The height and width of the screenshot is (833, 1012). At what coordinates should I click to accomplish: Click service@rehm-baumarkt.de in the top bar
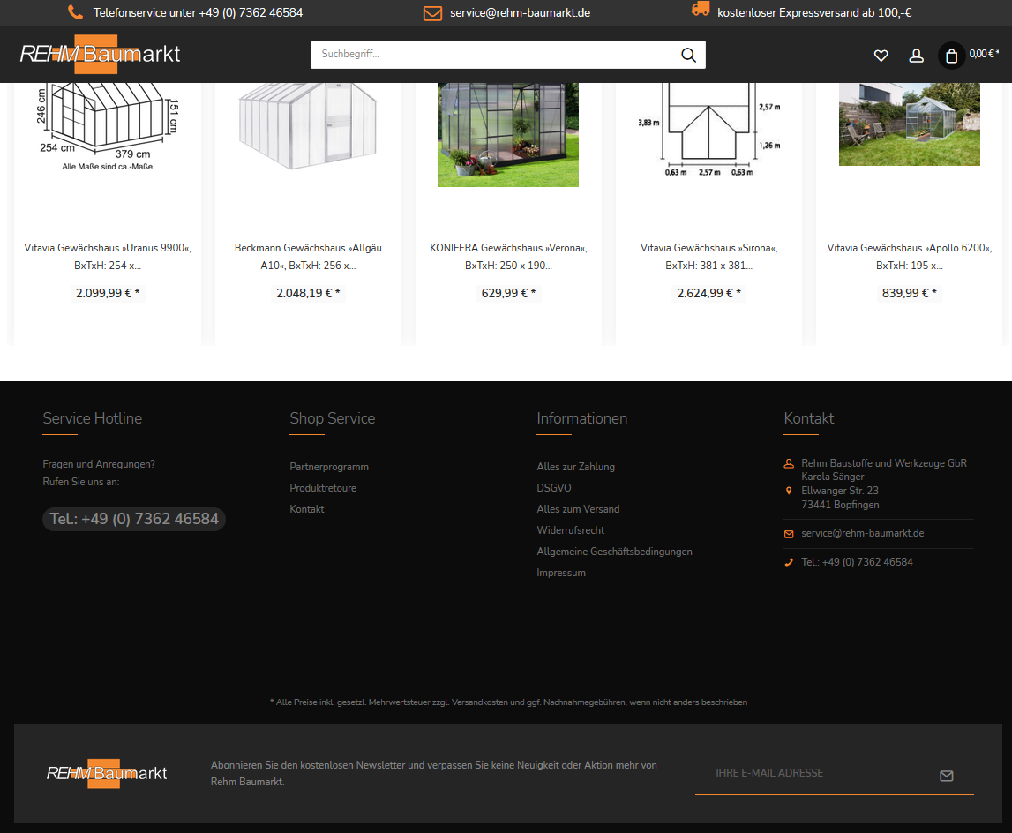pos(521,13)
